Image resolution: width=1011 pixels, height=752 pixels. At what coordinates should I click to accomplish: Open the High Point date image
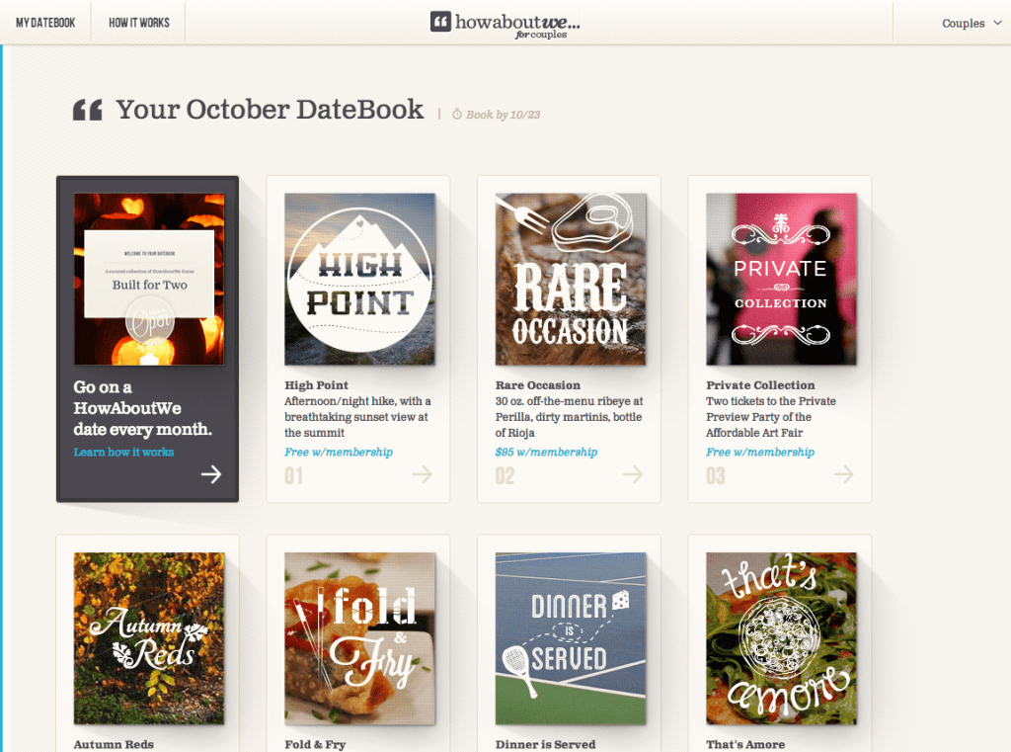pyautogui.click(x=359, y=279)
